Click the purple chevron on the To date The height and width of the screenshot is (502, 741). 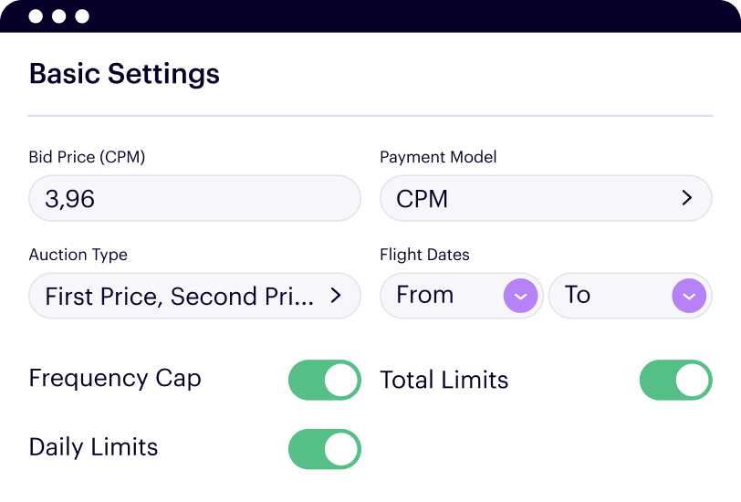(x=689, y=296)
